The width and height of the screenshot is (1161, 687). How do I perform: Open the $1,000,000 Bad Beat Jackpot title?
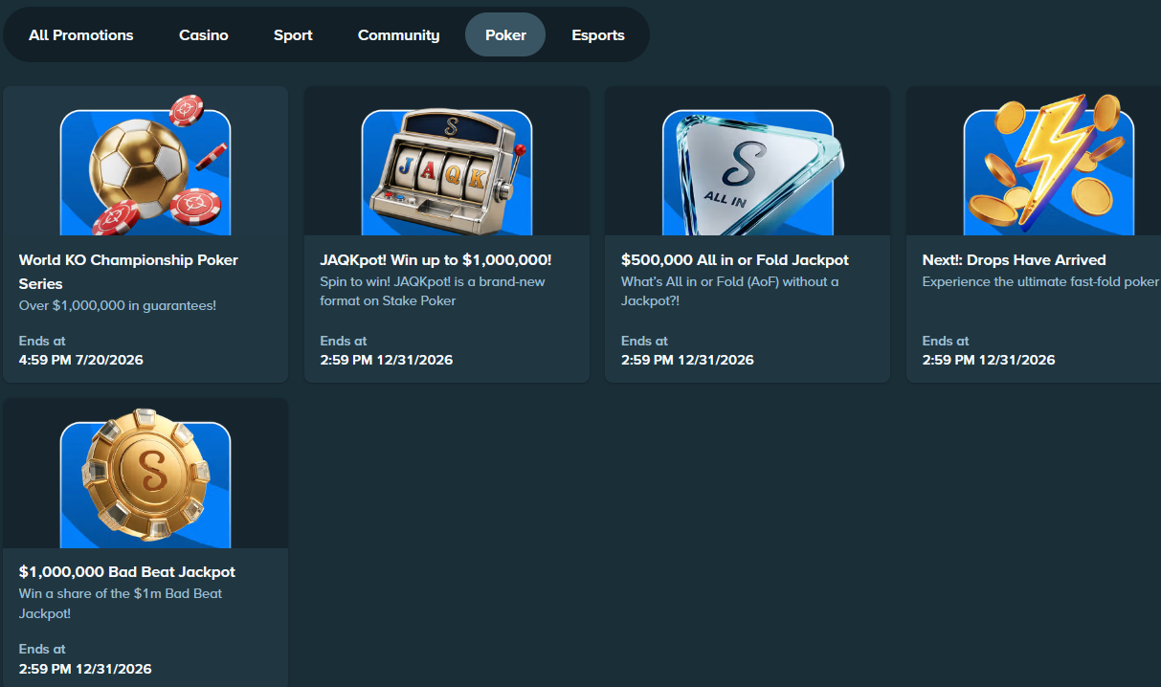point(127,572)
